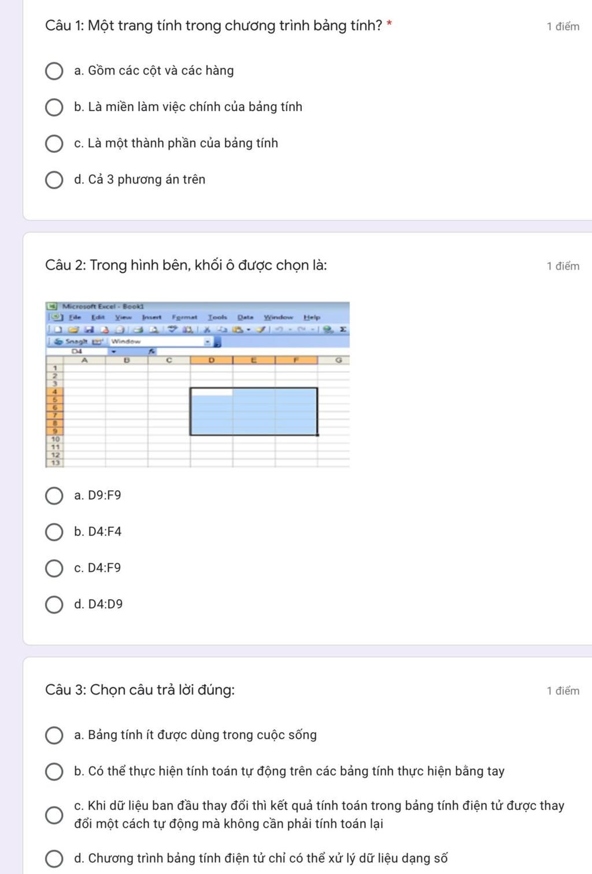
Task: Select radio option 'c. D4:F9'
Action: click(54, 568)
